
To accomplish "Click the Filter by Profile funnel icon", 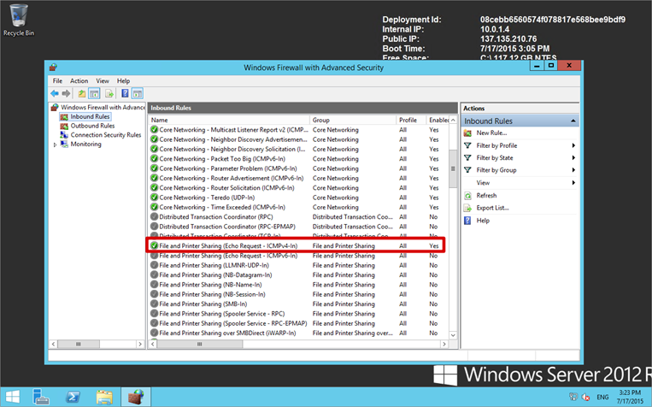I will pos(467,145).
